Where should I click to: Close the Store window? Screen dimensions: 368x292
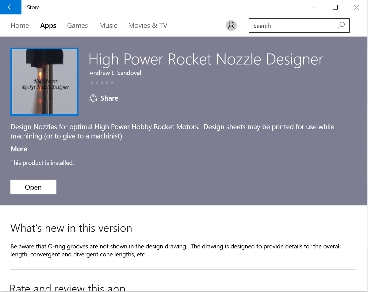coord(356,7)
